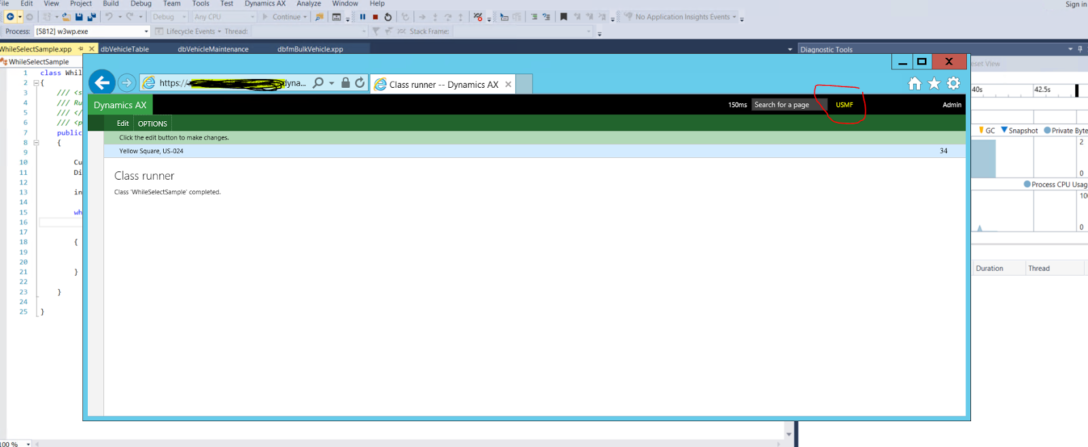Open the Analyze menu
The height and width of the screenshot is (447, 1088).
click(309, 3)
